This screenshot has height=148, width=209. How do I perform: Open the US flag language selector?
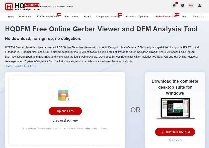tap(191, 5)
